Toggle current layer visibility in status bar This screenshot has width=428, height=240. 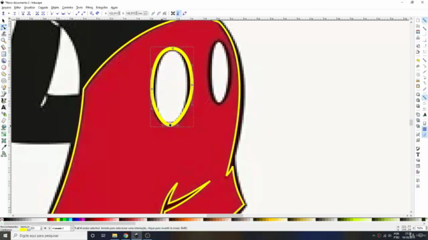[x=45, y=228]
